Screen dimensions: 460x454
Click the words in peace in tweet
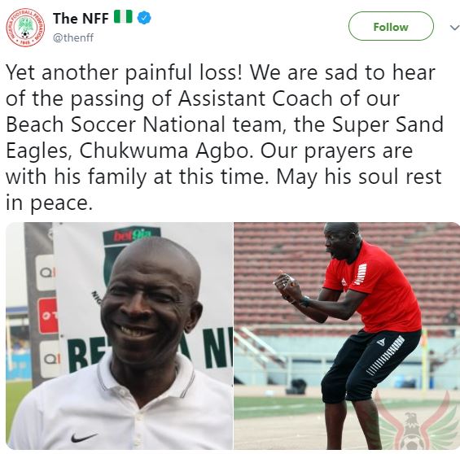(x=50, y=203)
